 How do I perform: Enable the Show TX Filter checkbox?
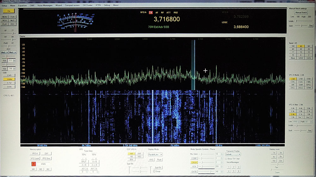pos(227,159)
